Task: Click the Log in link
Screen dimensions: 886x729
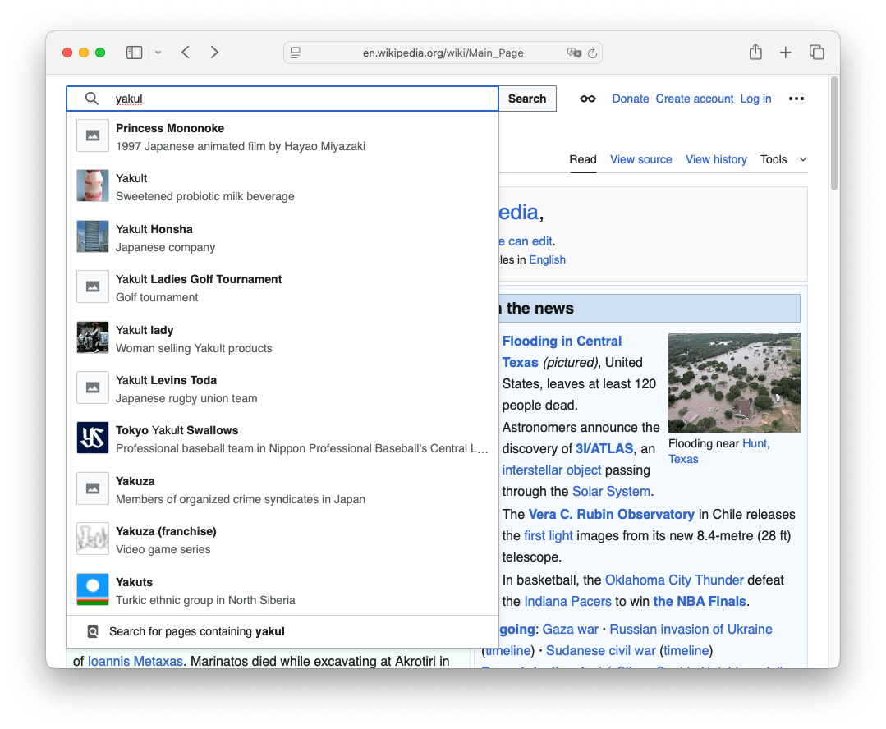Action: [755, 99]
